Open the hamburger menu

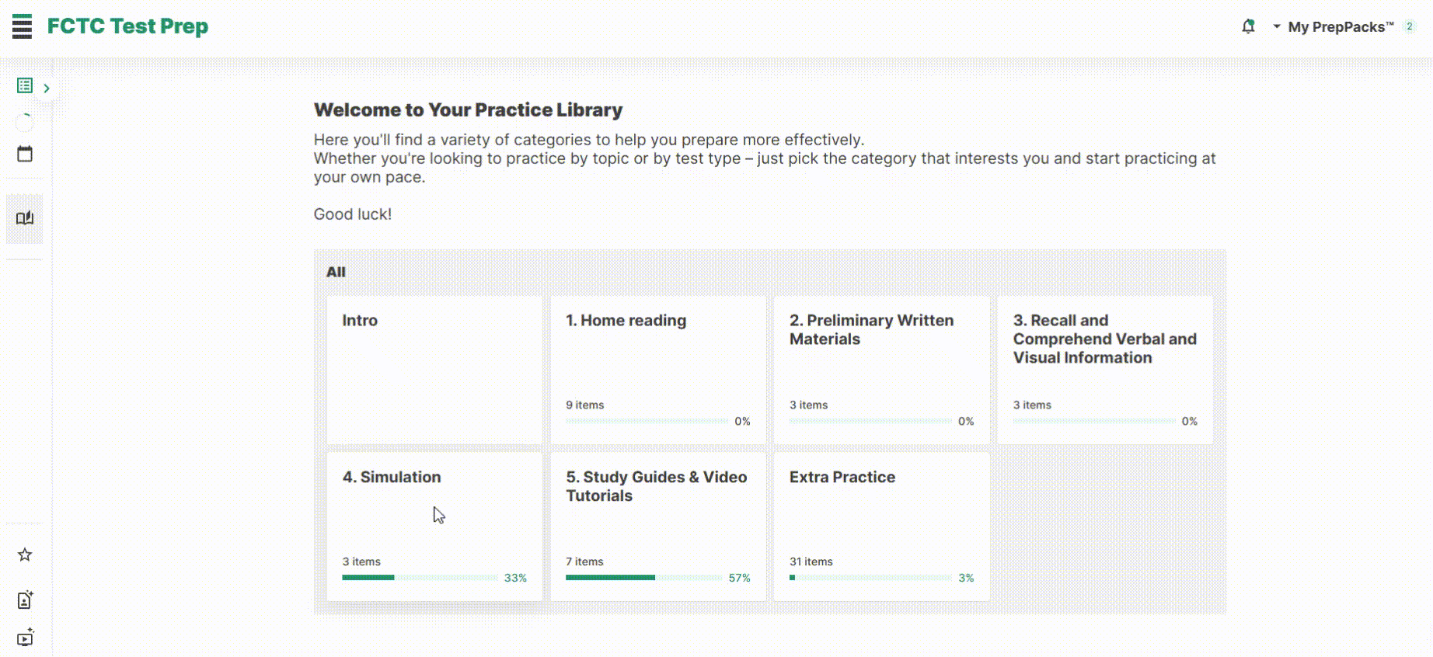(23, 26)
